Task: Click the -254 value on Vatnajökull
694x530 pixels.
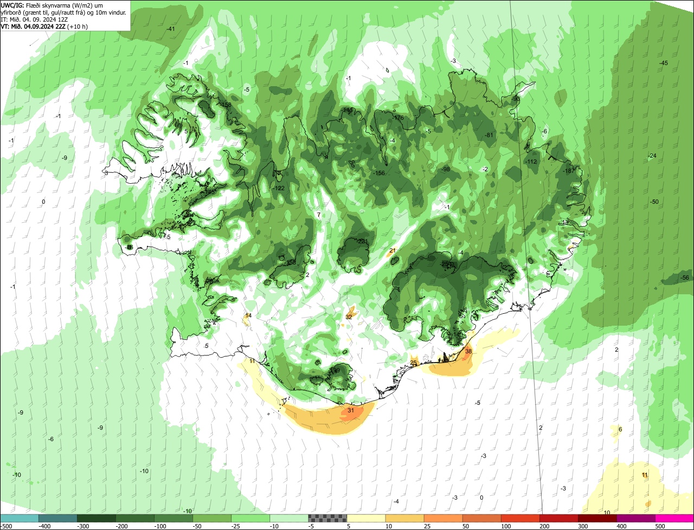Action: pos(447,264)
